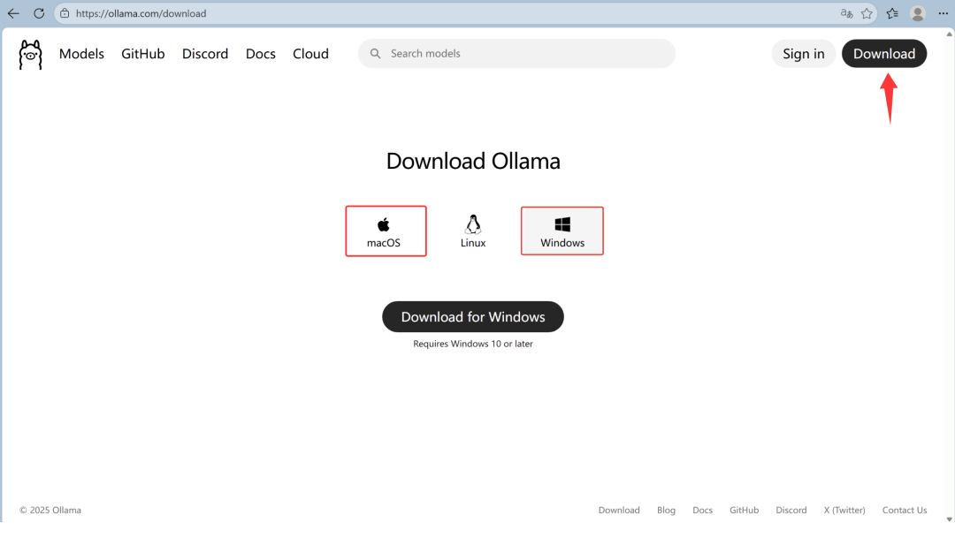Open the footer Contact Us link
The width and height of the screenshot is (955, 538).
[x=905, y=510]
